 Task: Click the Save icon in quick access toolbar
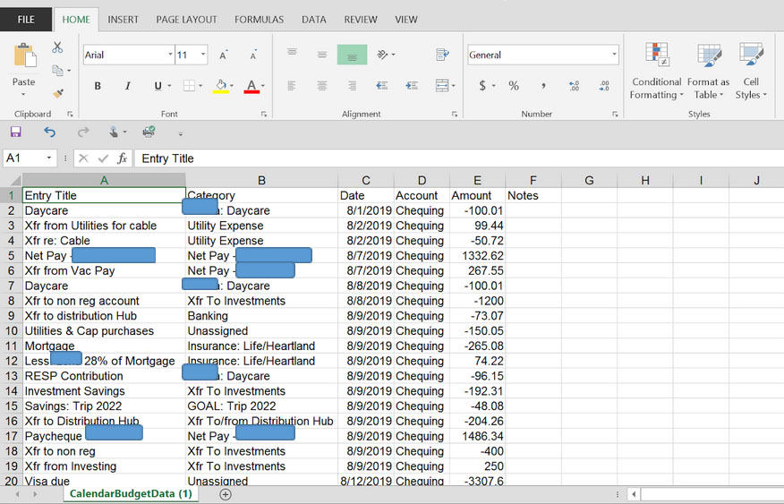point(16,132)
